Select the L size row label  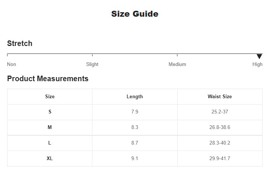50,143
